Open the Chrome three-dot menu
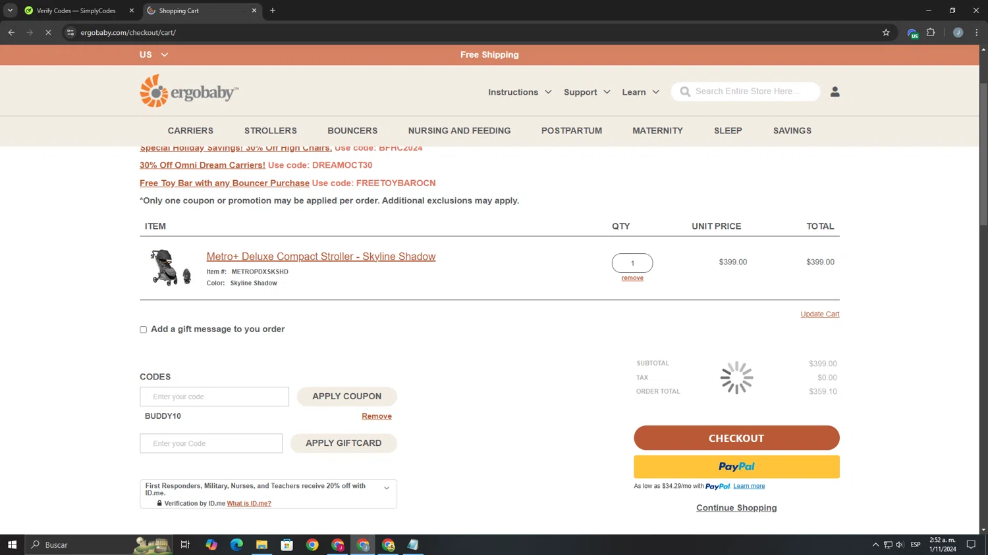This screenshot has width=988, height=555. point(977,32)
